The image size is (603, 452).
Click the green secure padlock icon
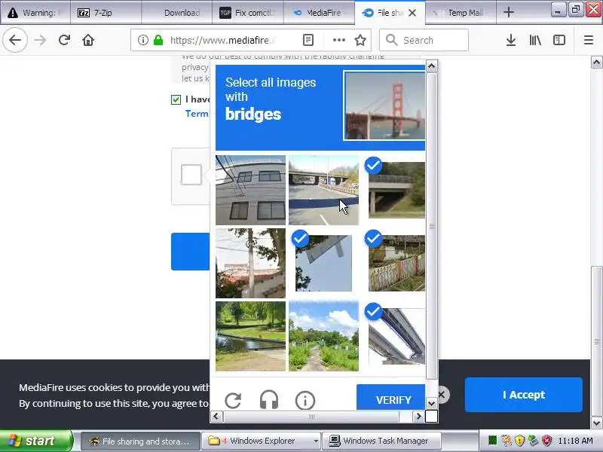click(158, 40)
